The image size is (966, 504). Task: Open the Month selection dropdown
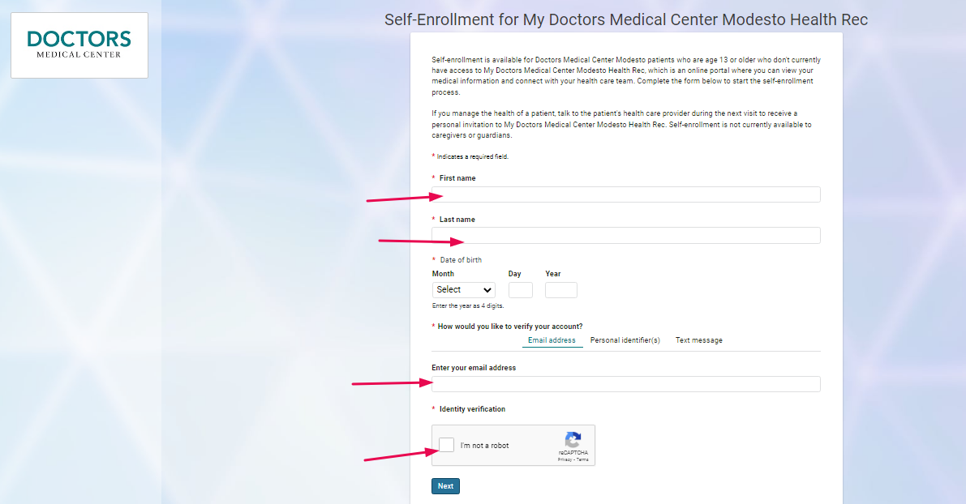(x=463, y=289)
